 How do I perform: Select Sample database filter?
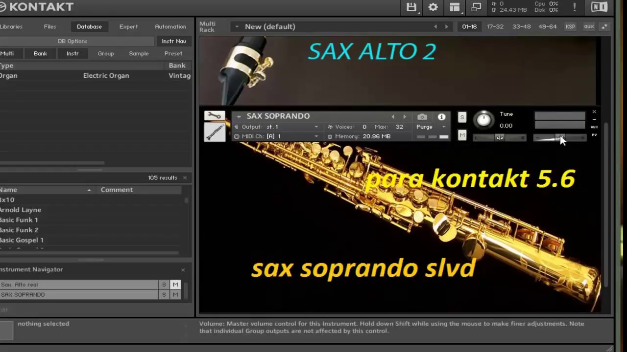pos(139,53)
